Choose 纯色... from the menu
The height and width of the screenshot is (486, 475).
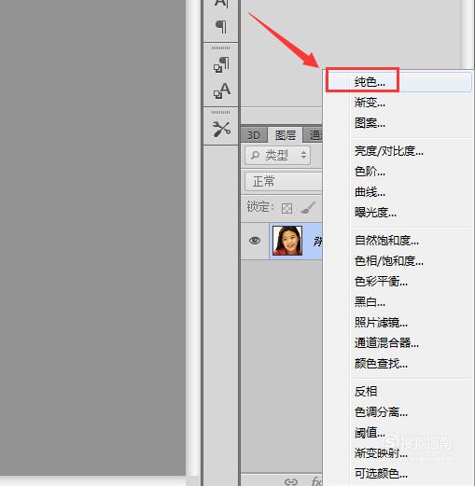[x=398, y=82]
